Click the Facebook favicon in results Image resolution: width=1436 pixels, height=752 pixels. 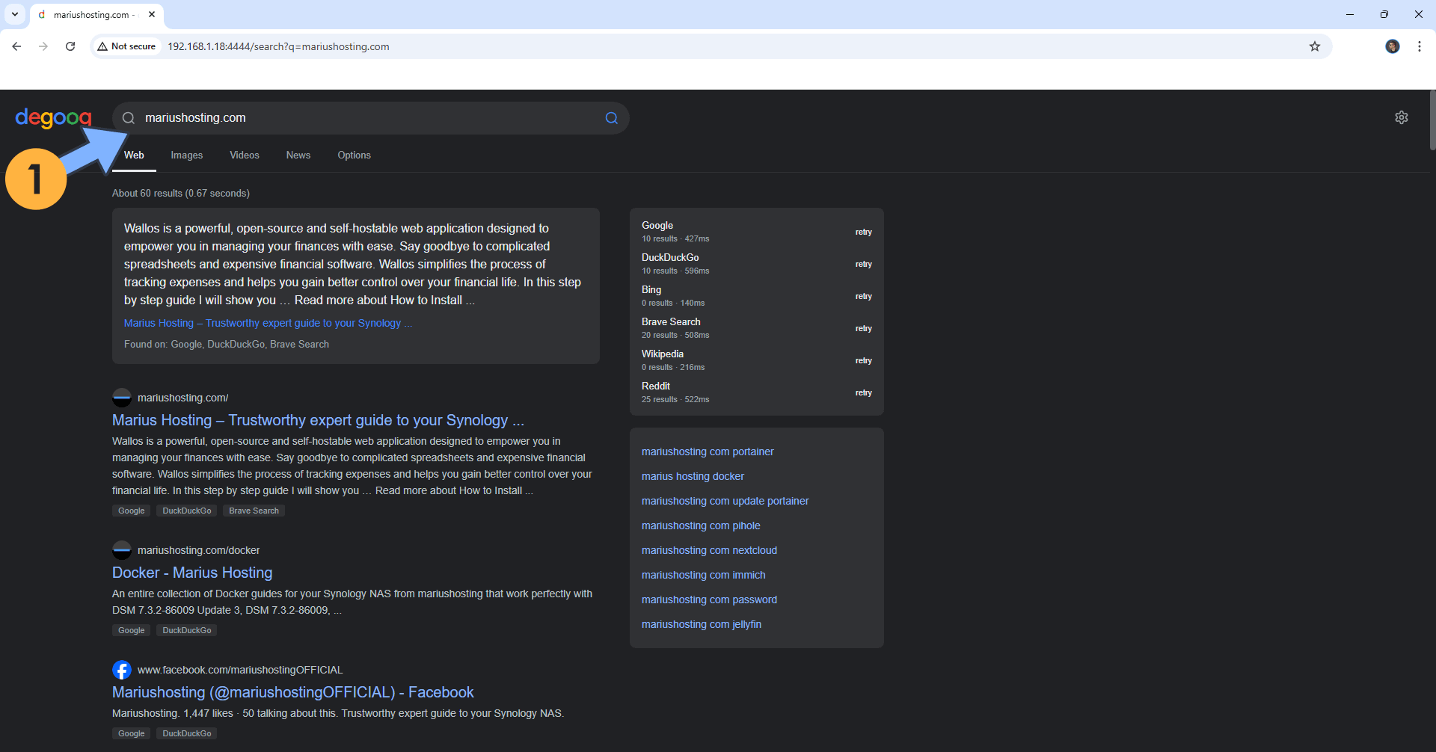point(122,670)
